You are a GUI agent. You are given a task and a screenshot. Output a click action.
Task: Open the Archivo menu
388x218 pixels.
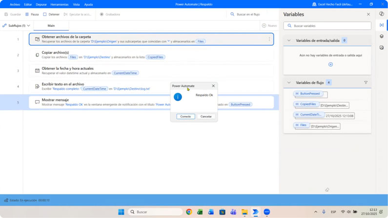(15, 4)
